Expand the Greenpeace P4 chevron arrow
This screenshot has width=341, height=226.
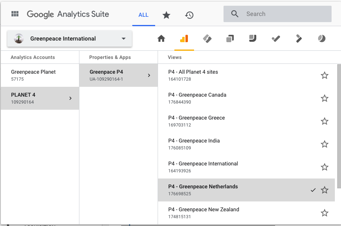149,75
